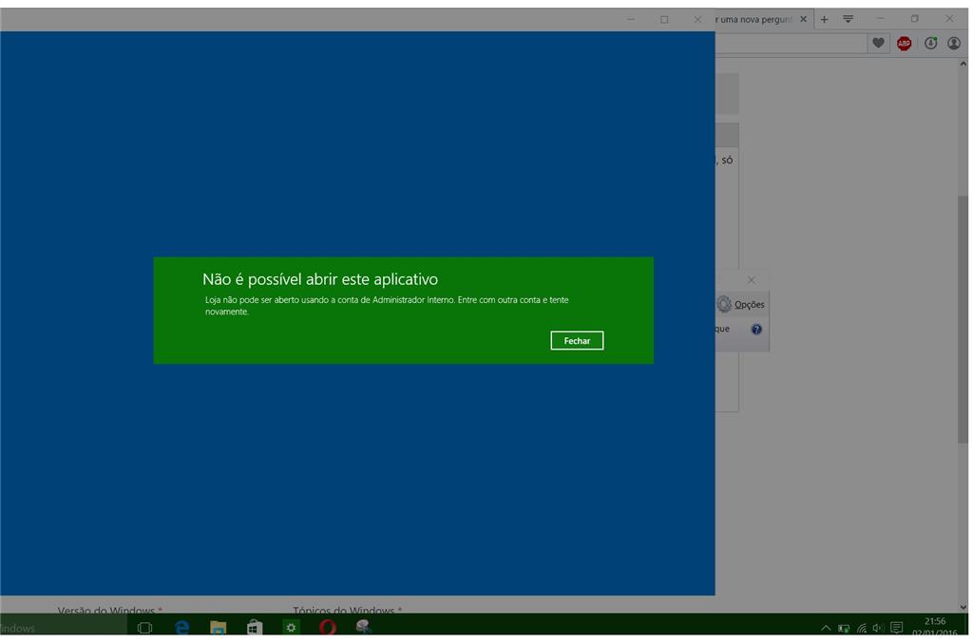
Task: Close the small panel above Opções
Action: 751,280
